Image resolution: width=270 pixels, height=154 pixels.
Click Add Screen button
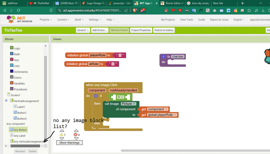(x=100, y=30)
